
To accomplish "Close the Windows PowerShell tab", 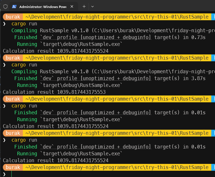I will [72, 6].
